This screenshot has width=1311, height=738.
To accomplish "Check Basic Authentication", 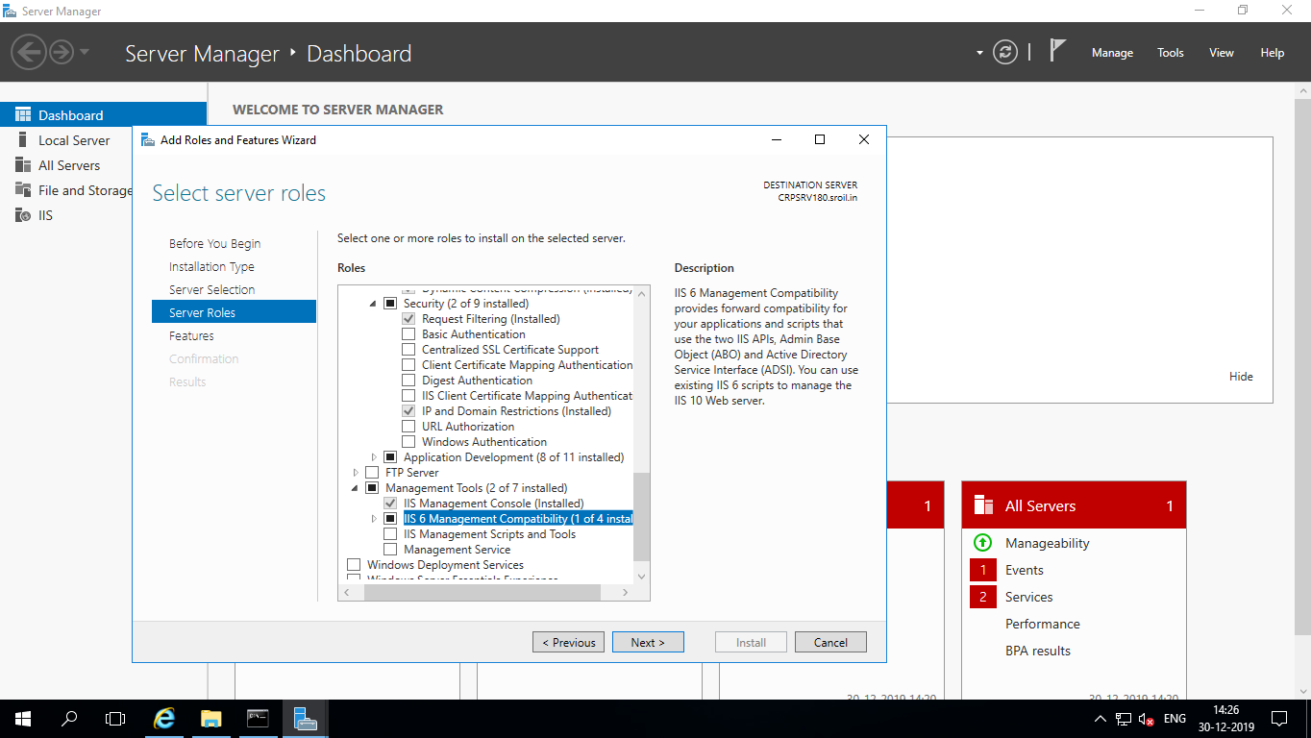I will click(x=408, y=334).
